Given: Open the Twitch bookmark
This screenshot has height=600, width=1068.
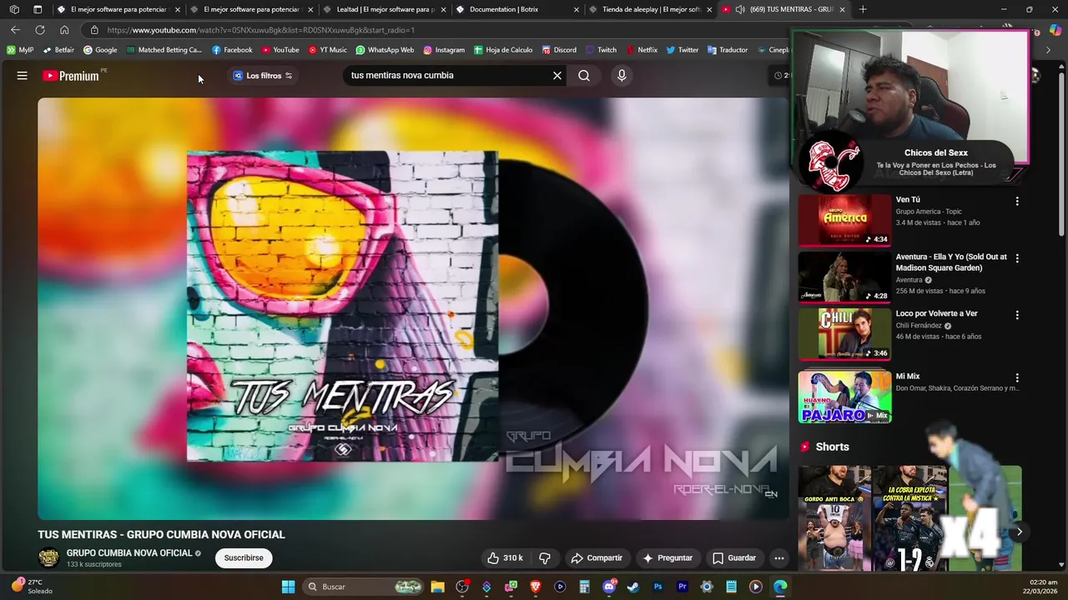Looking at the screenshot, I should (x=601, y=50).
